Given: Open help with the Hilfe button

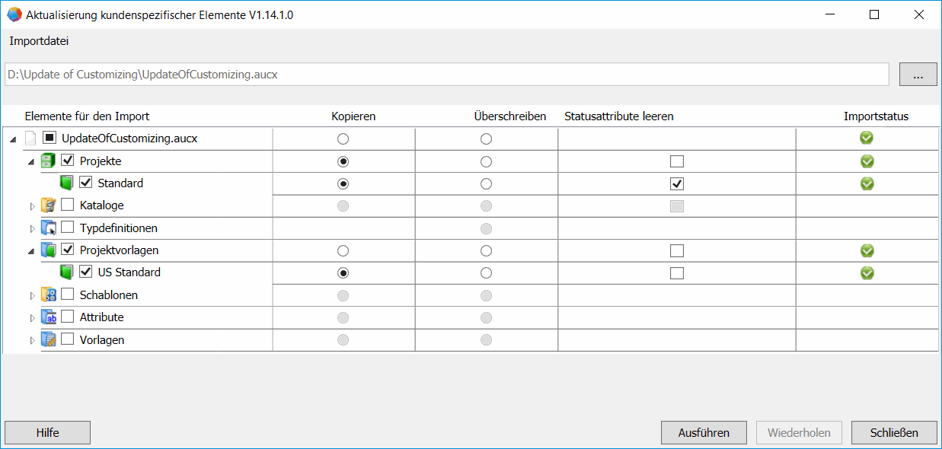Looking at the screenshot, I should 47,432.
